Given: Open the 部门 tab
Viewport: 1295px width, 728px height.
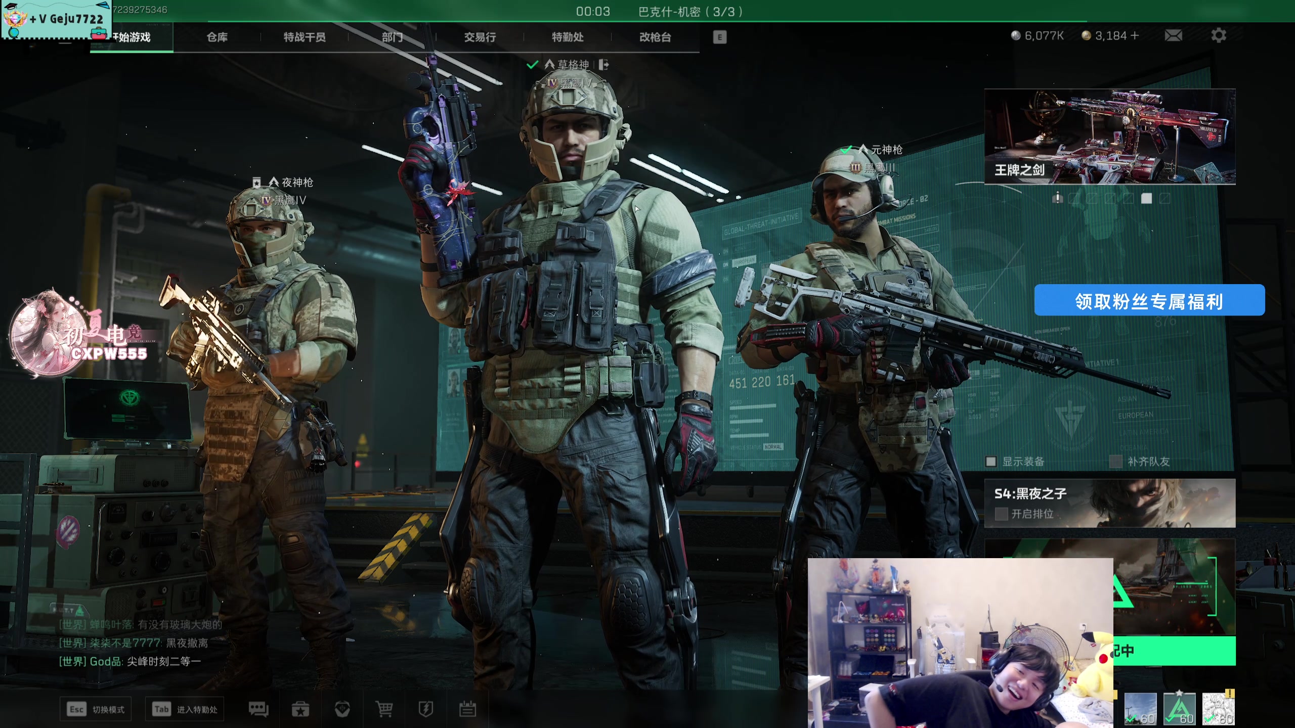Looking at the screenshot, I should click(392, 37).
